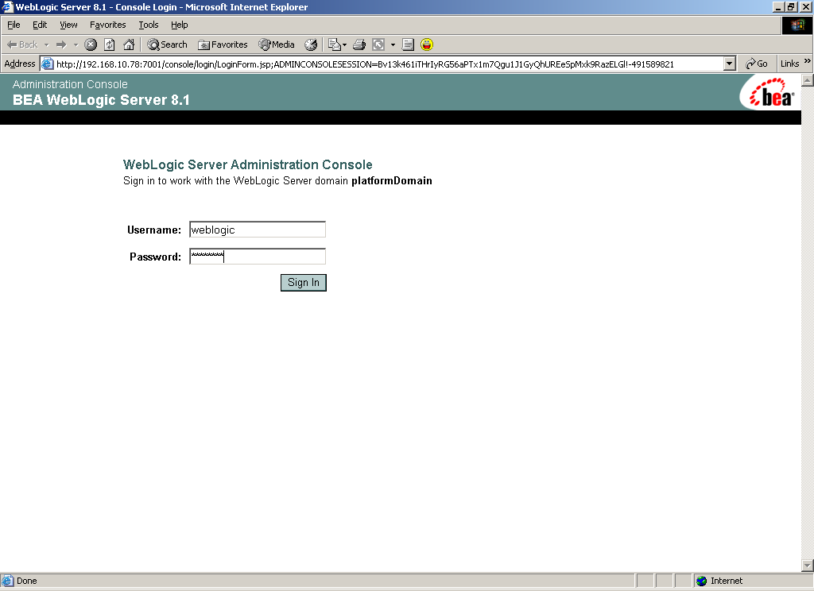
Task: Open the dropdown arrow before the Discuss icon
Action: click(393, 44)
